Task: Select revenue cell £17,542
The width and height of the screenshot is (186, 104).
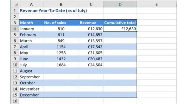Action: click(91, 47)
